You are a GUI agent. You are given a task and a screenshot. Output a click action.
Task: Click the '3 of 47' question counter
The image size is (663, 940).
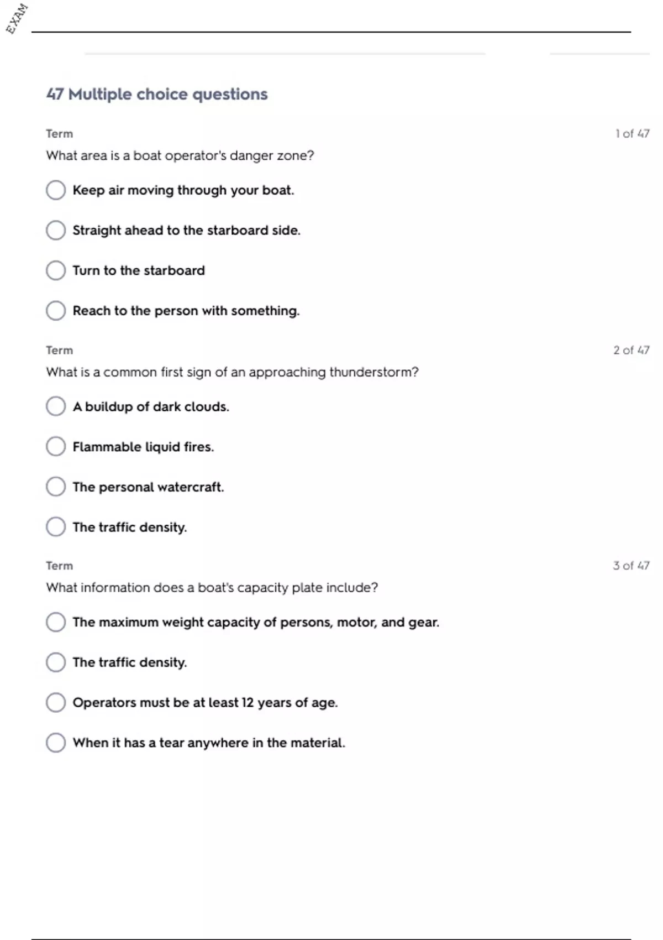point(631,566)
